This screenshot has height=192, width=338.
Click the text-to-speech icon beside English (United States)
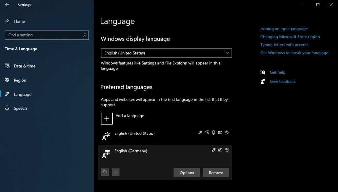207,132
